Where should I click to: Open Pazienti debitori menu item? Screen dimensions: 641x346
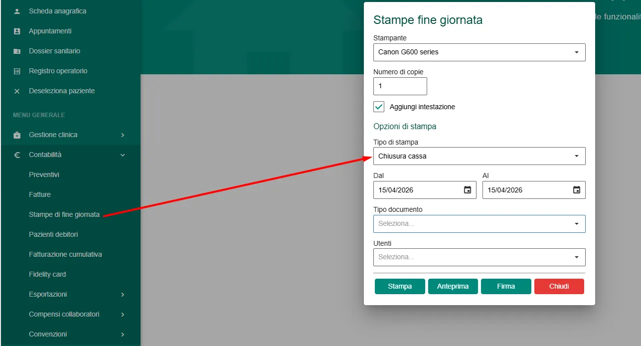[53, 234]
